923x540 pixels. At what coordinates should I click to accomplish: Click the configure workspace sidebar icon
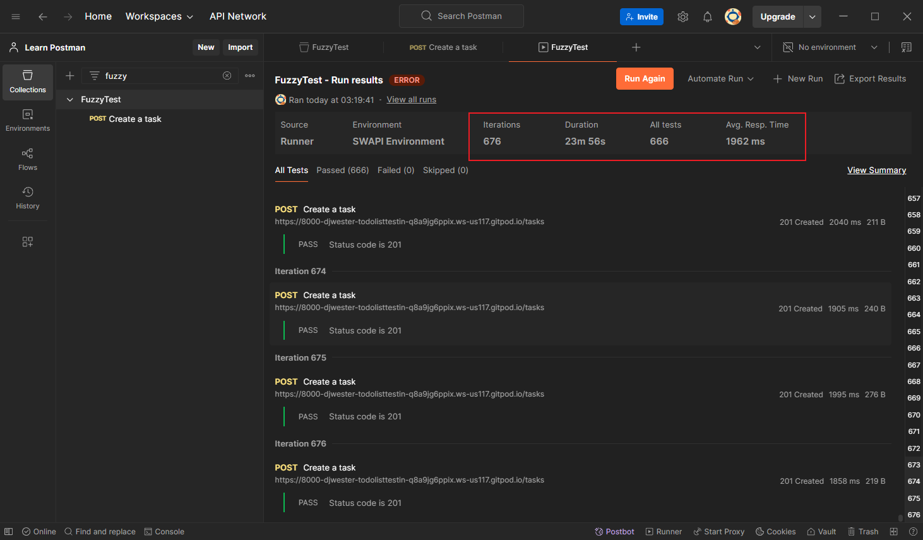click(28, 242)
